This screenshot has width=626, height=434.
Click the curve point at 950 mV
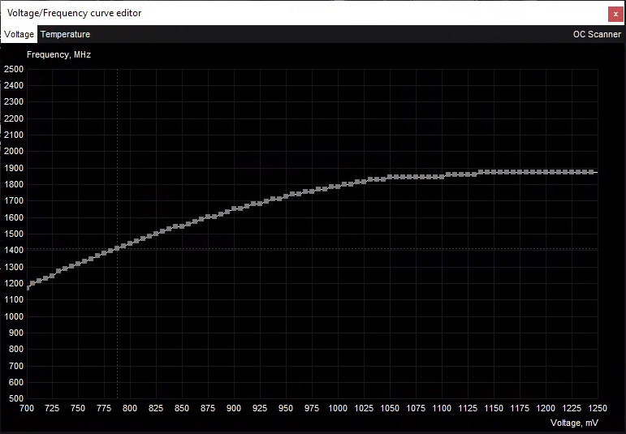click(286, 196)
